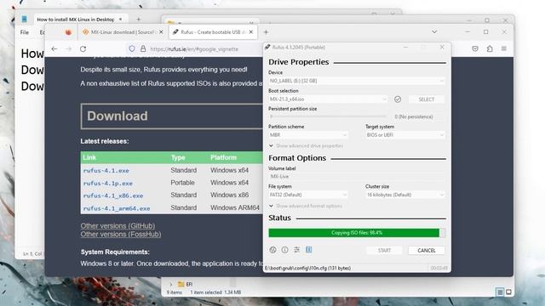Click the CANCEL button in Rufus

pos(426,251)
